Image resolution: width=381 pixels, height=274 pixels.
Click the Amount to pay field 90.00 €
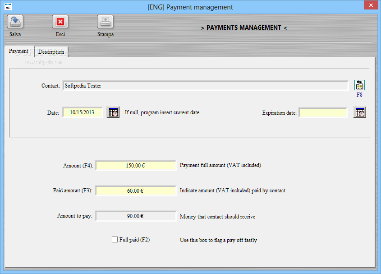(x=136, y=216)
